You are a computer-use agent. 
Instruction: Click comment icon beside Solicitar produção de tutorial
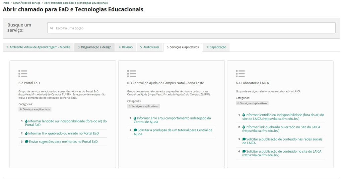(135, 130)
